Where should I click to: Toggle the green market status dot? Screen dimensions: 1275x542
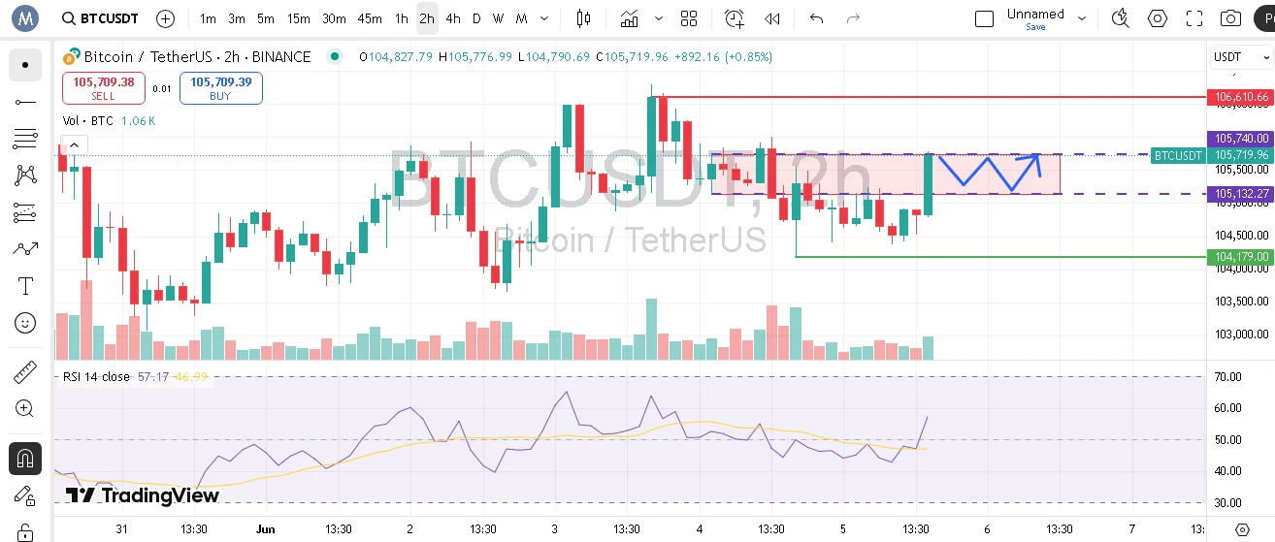pos(335,56)
